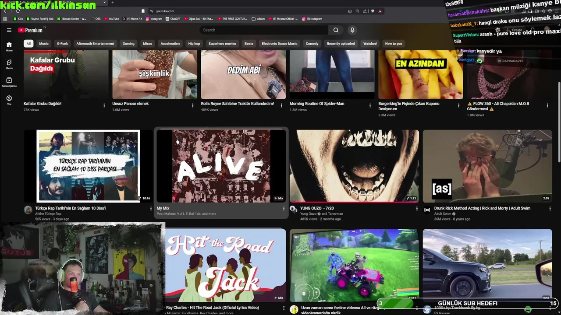
Task: Select the All filter chip
Action: 28,44
